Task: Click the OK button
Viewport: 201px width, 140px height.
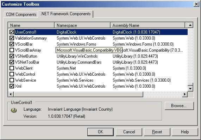Action: 101,132
